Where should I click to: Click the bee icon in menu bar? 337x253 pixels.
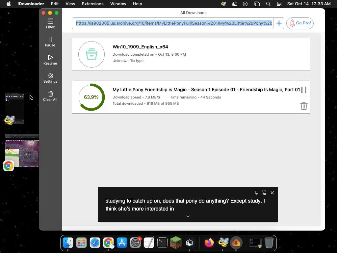tap(223, 4)
